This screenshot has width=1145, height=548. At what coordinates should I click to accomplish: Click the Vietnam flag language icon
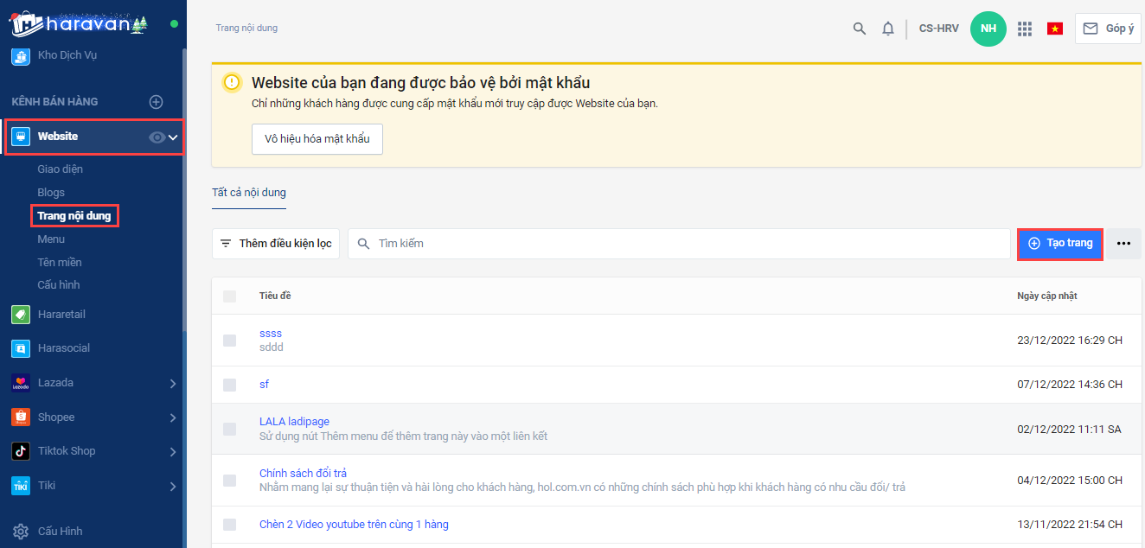(1054, 29)
